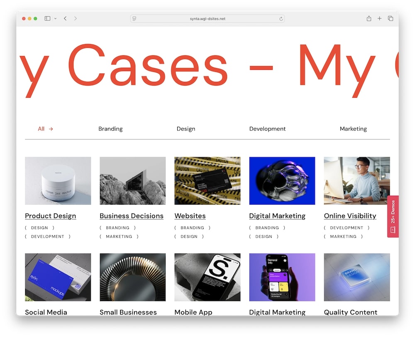Screen dimensions: 415x337
Task: Filter portfolio by Development
Action: (267, 129)
